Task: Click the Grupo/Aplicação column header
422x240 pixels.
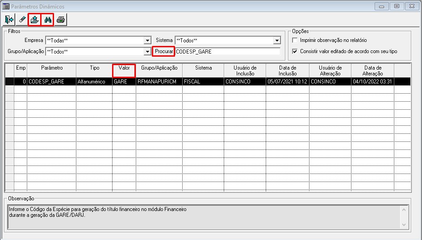Action: (x=159, y=70)
